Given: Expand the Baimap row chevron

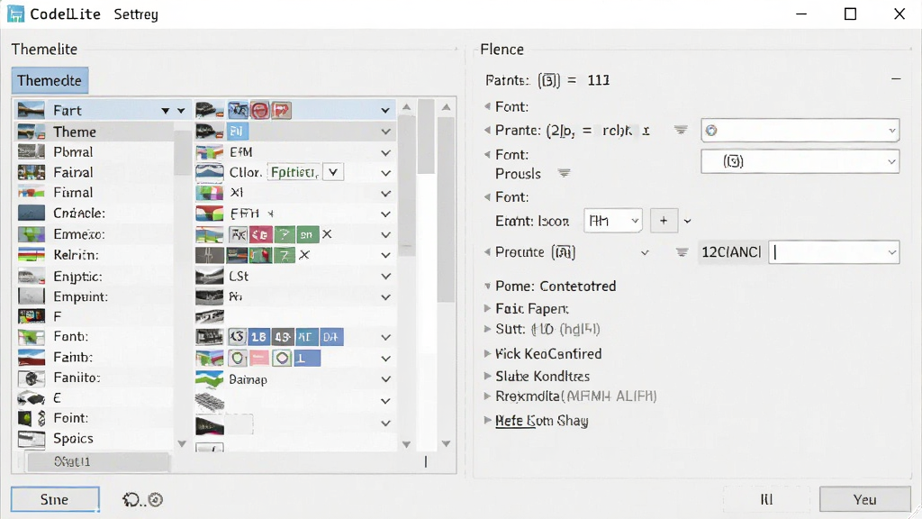Looking at the screenshot, I should pyautogui.click(x=385, y=379).
